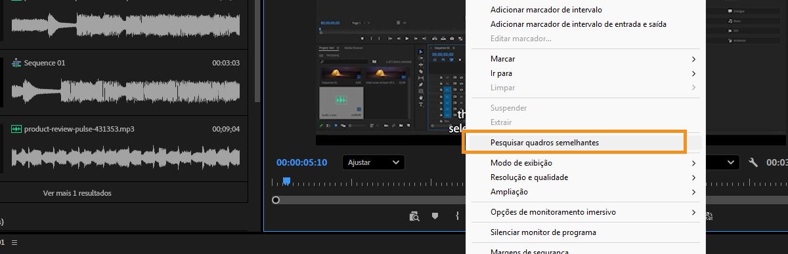788x254 pixels.
Task: Open the panel menu hamburger icon
Action: coord(14,242)
